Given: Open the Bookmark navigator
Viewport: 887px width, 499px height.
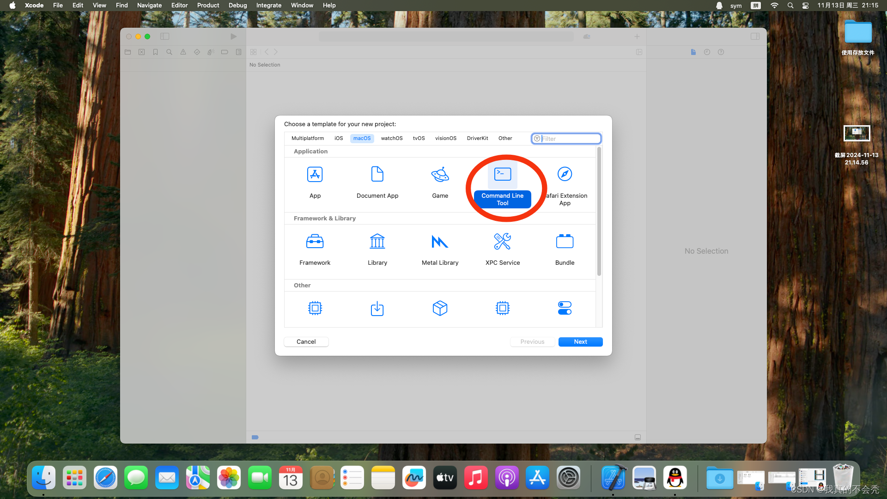Looking at the screenshot, I should [156, 52].
